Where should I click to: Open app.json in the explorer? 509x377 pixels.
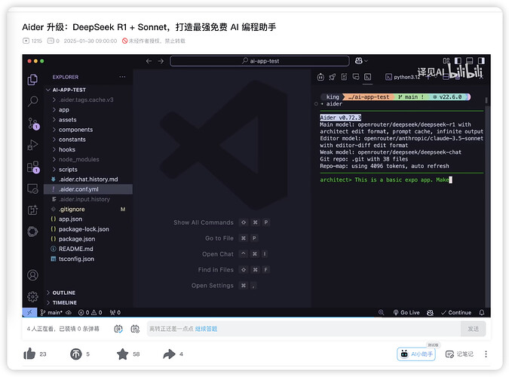[x=70, y=219]
